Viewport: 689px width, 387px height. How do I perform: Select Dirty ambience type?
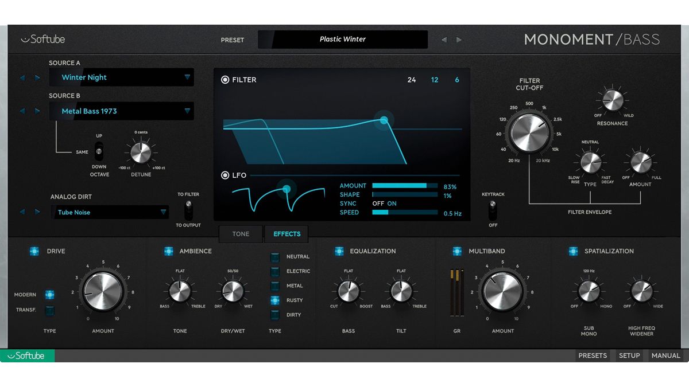[275, 315]
